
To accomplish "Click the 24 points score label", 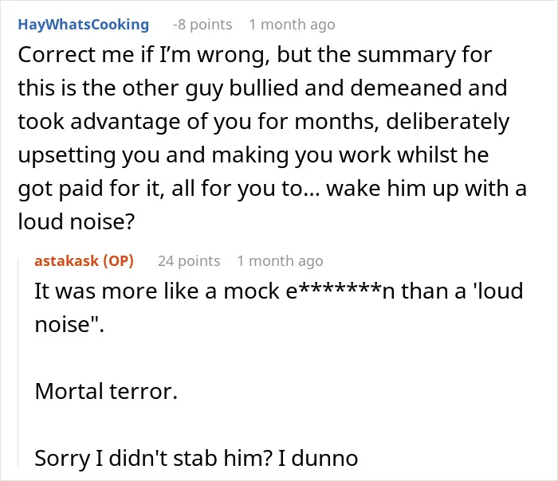I will (189, 261).
